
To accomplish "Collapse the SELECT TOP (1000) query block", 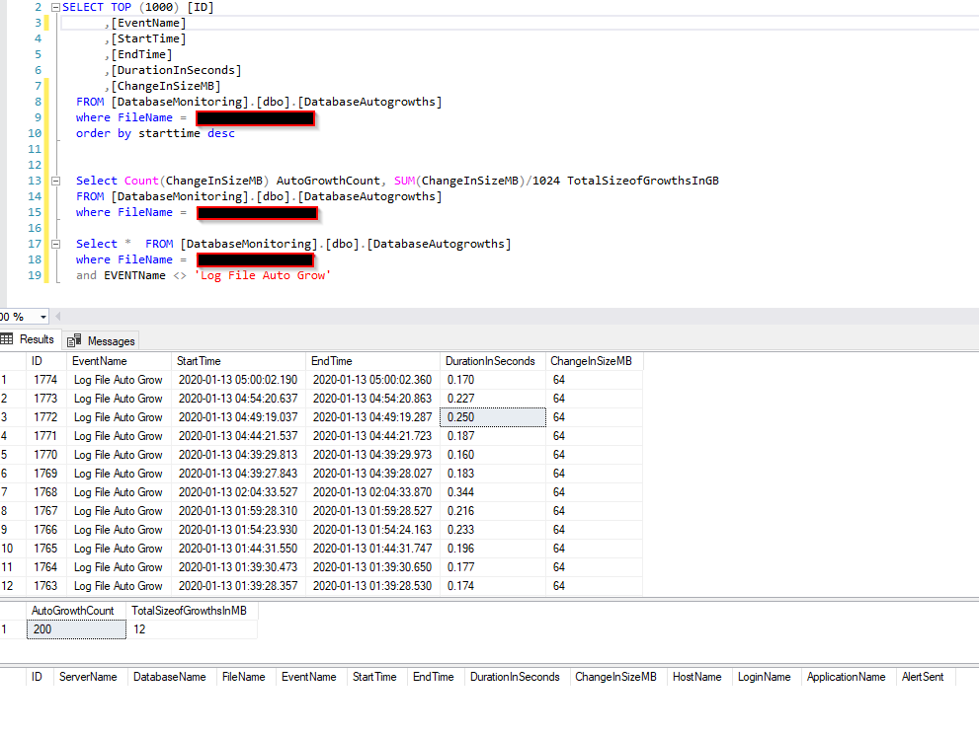I will click(x=55, y=8).
